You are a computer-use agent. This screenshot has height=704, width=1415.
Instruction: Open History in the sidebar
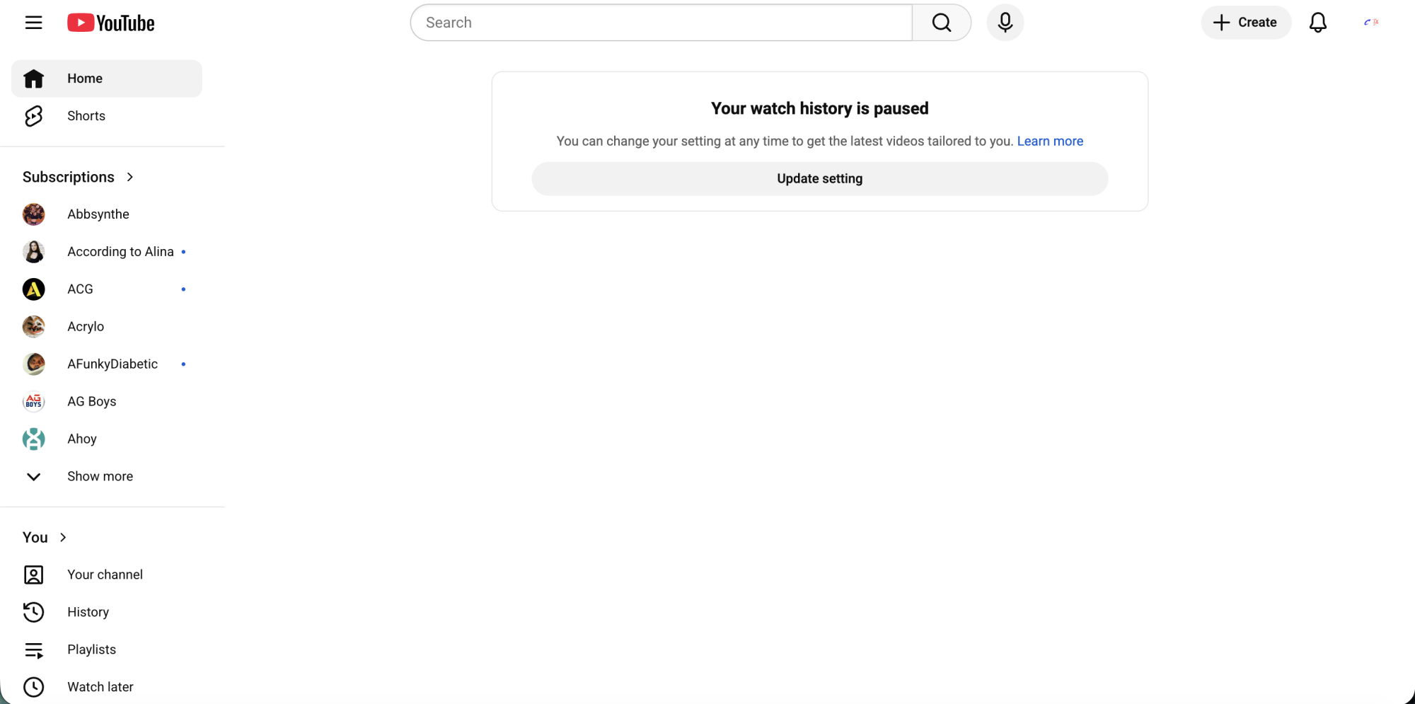click(x=88, y=612)
